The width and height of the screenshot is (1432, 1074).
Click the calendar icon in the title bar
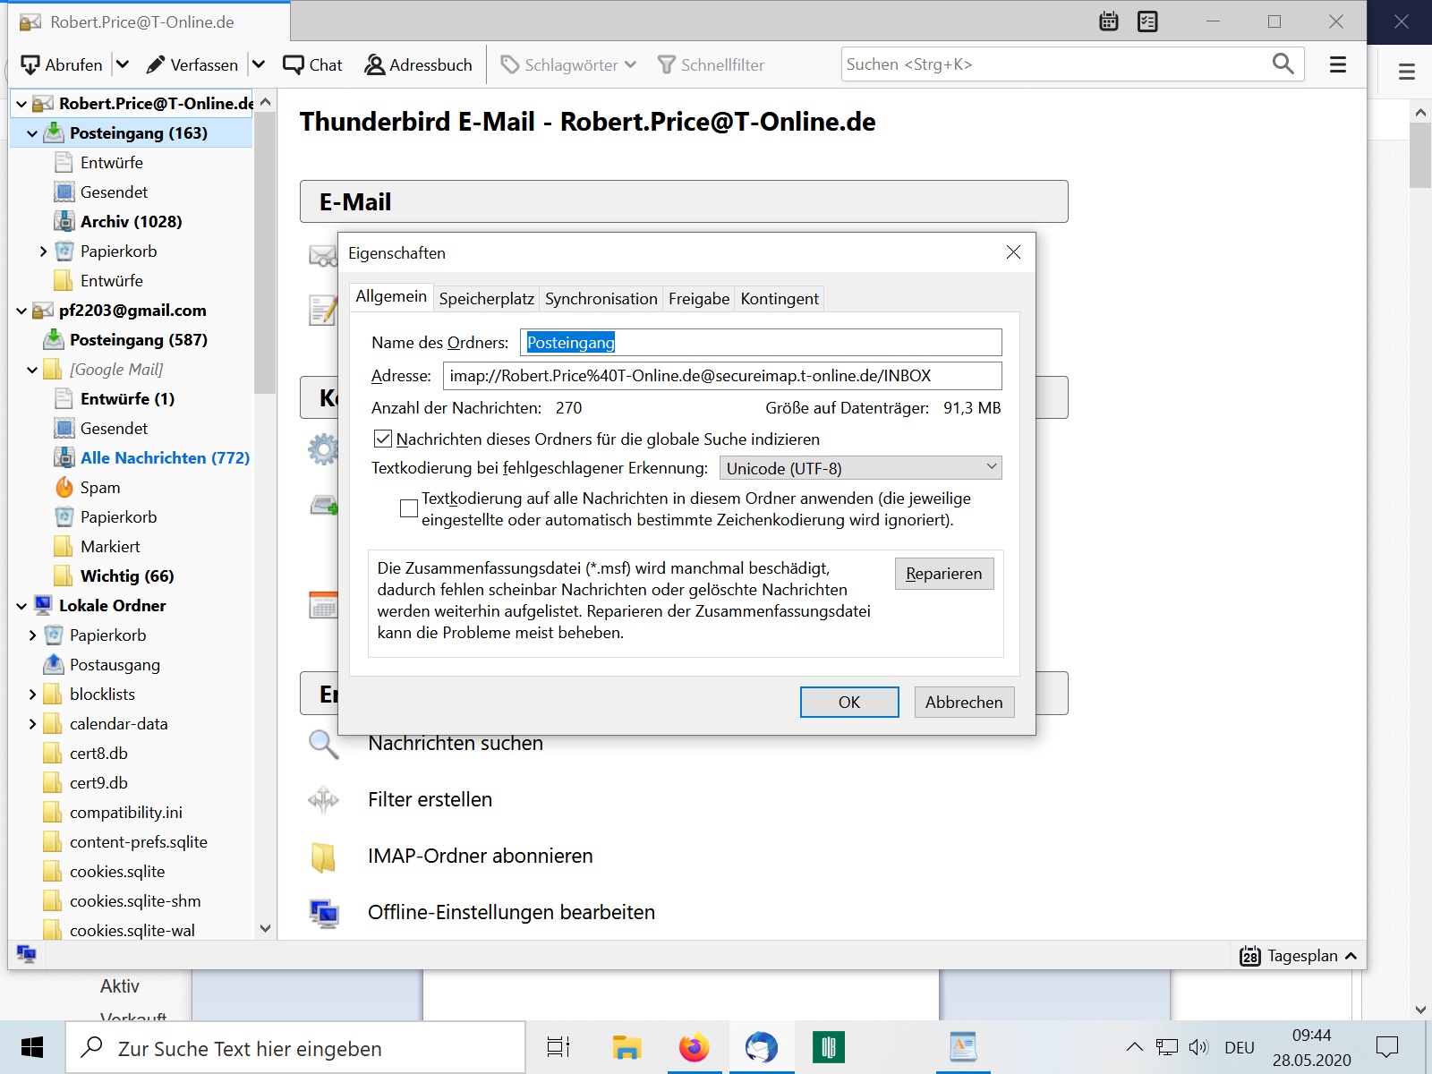click(1109, 21)
